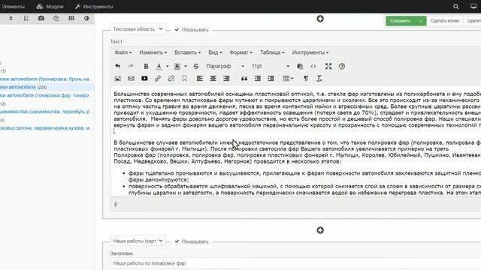Open the Параграф format dropdown
This screenshot has height=270, width=481.
tap(225, 66)
